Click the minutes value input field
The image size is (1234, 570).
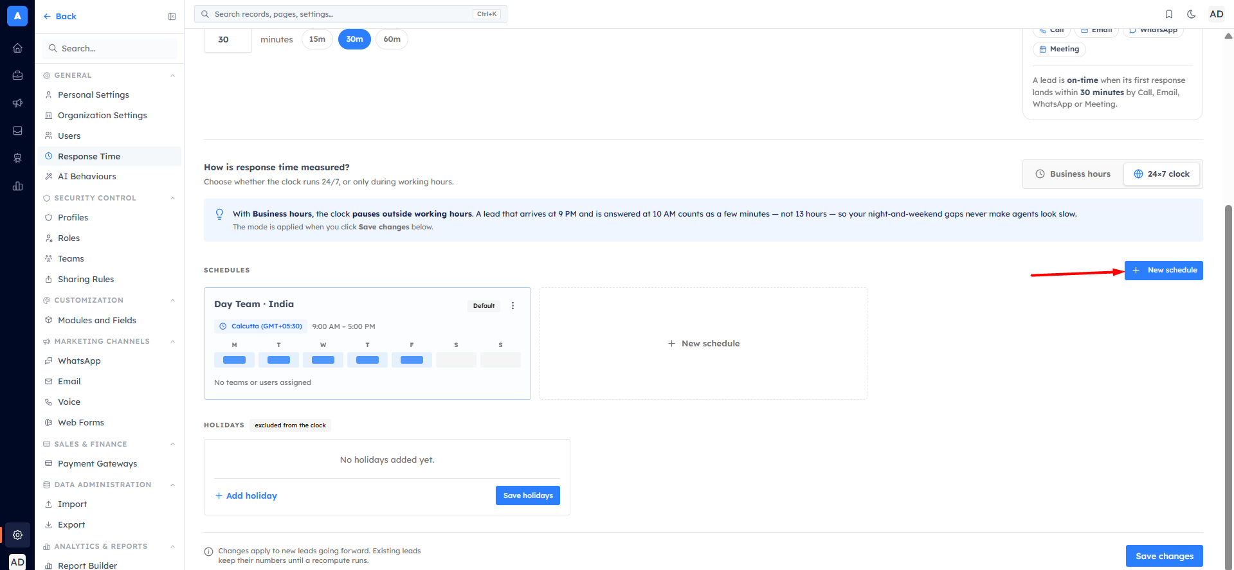click(x=228, y=40)
